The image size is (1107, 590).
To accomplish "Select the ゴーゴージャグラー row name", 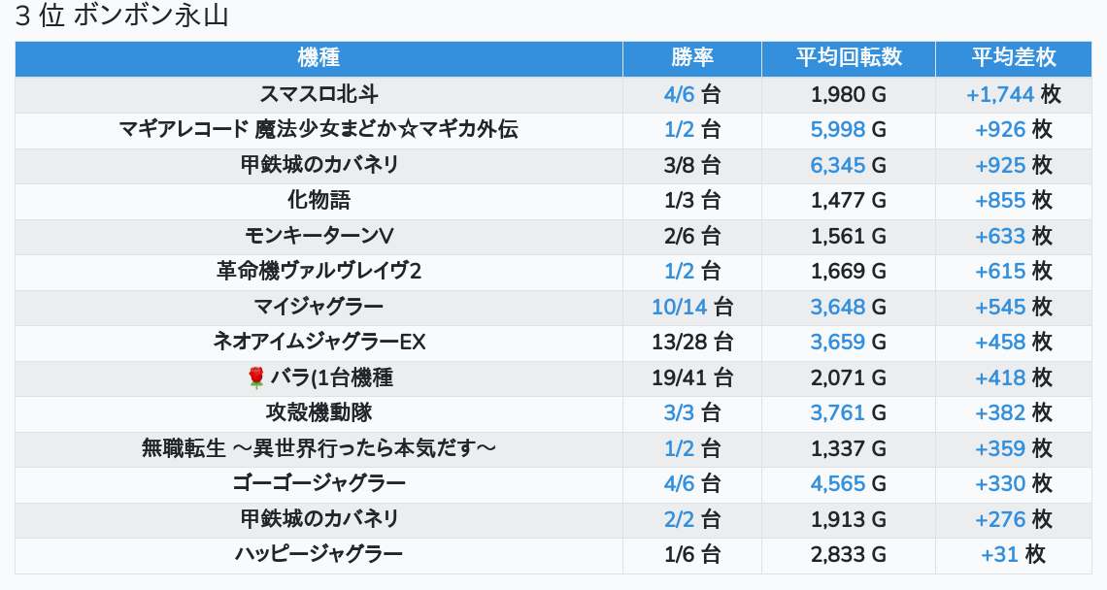I will coord(319,483).
